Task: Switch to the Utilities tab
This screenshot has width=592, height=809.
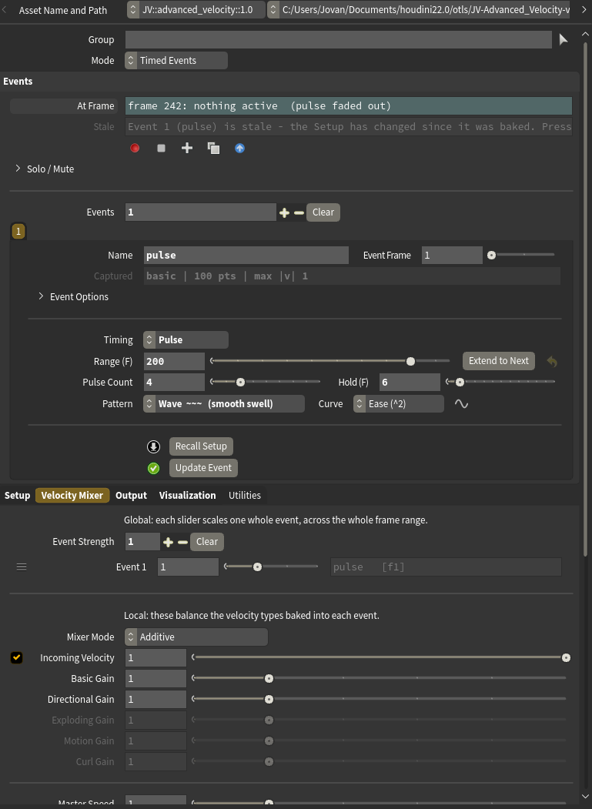Action: (245, 495)
